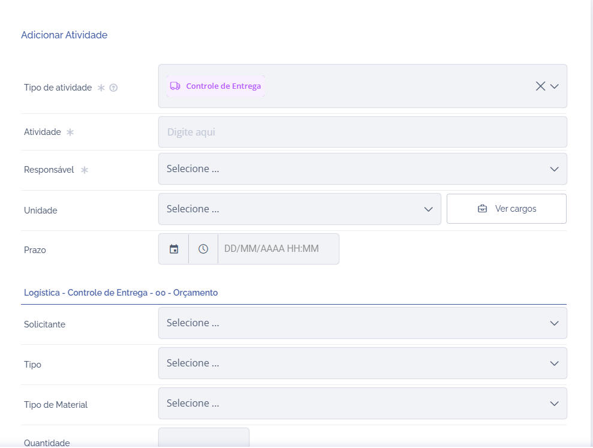Click the Tipo de atividade label

click(58, 88)
